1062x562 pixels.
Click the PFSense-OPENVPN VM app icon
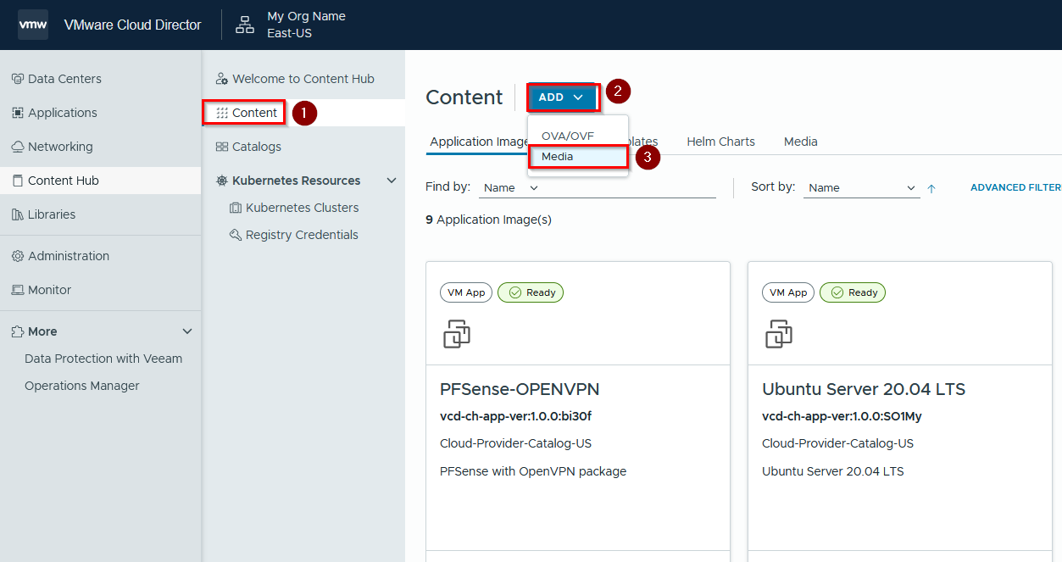click(457, 334)
